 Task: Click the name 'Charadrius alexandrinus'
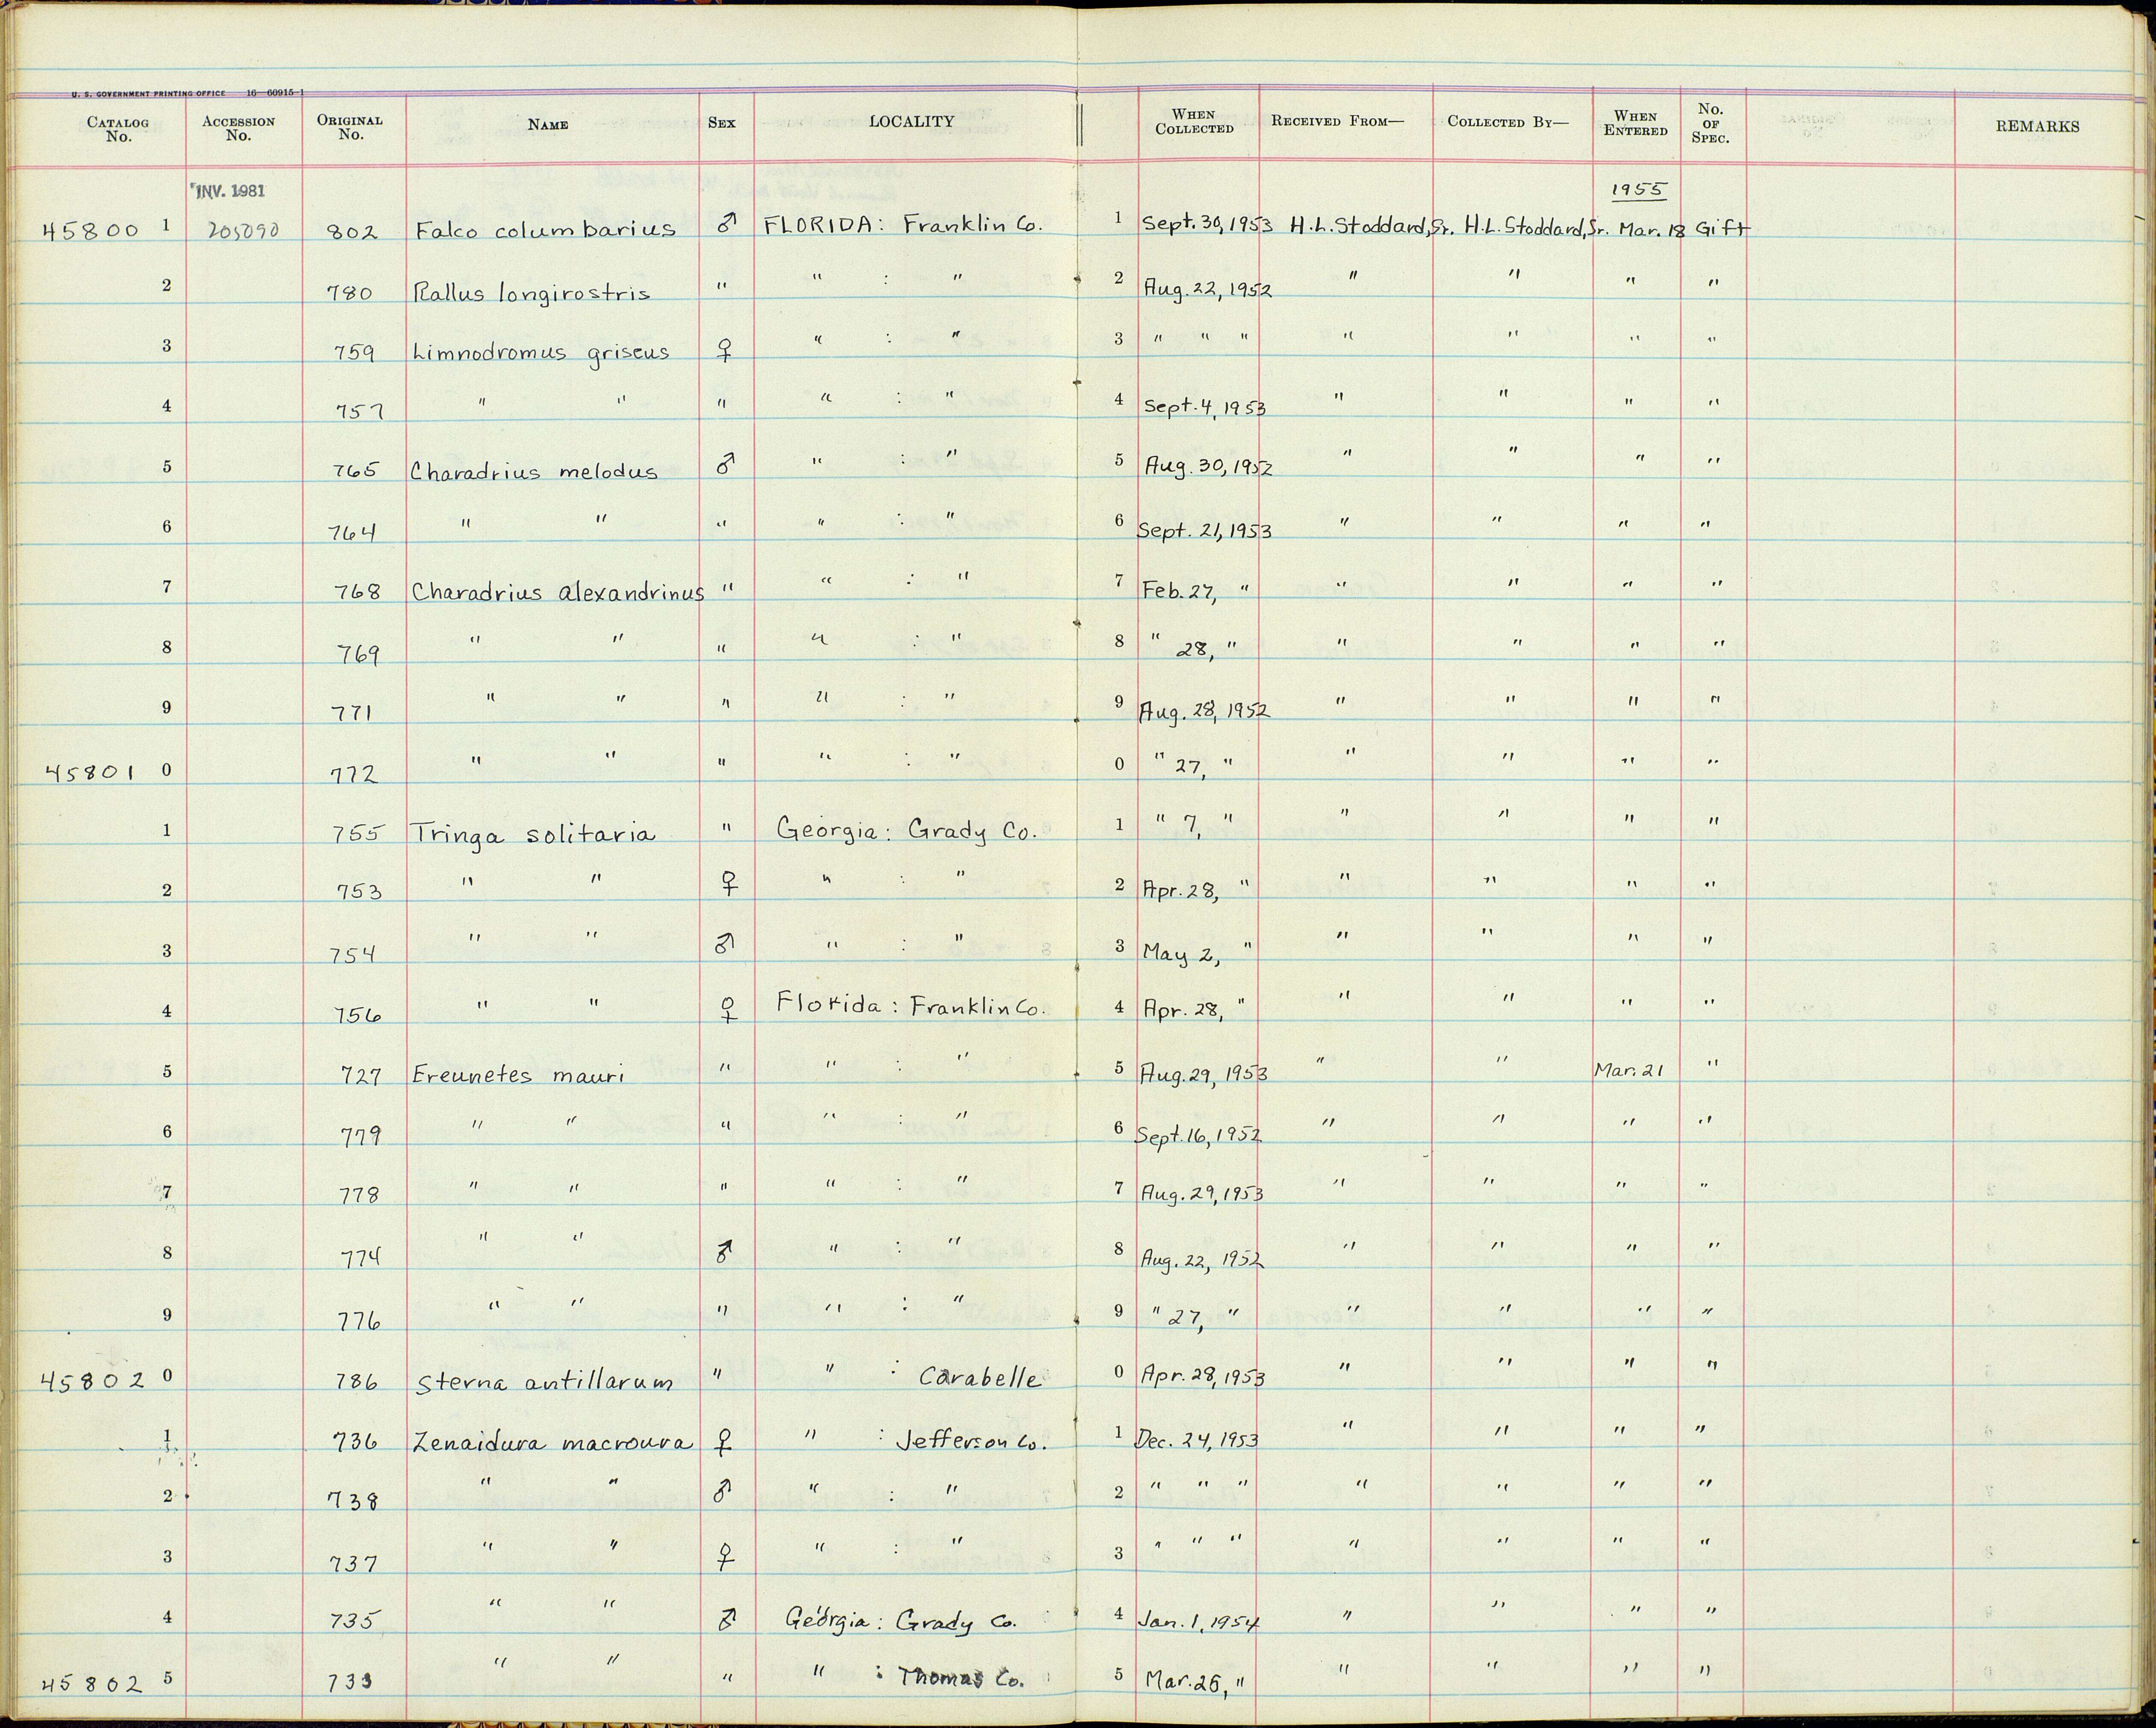[558, 591]
